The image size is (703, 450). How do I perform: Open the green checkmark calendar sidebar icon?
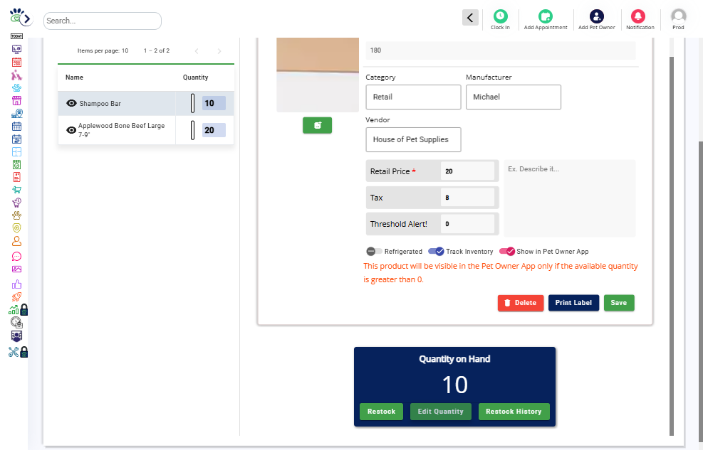pos(16,165)
